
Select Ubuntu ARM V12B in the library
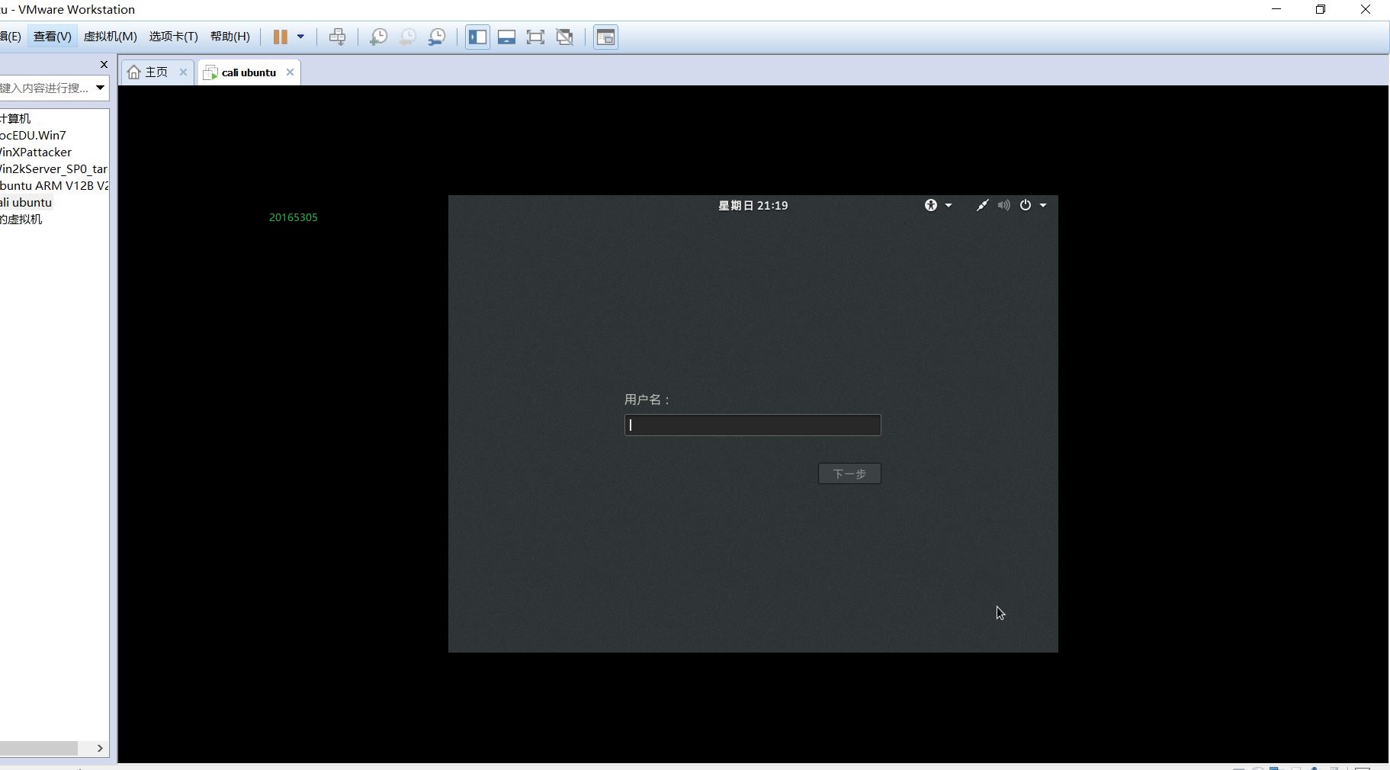(53, 185)
